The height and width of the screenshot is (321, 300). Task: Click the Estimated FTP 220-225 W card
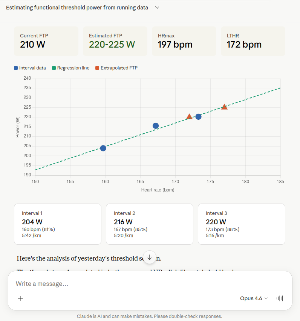(x=115, y=41)
